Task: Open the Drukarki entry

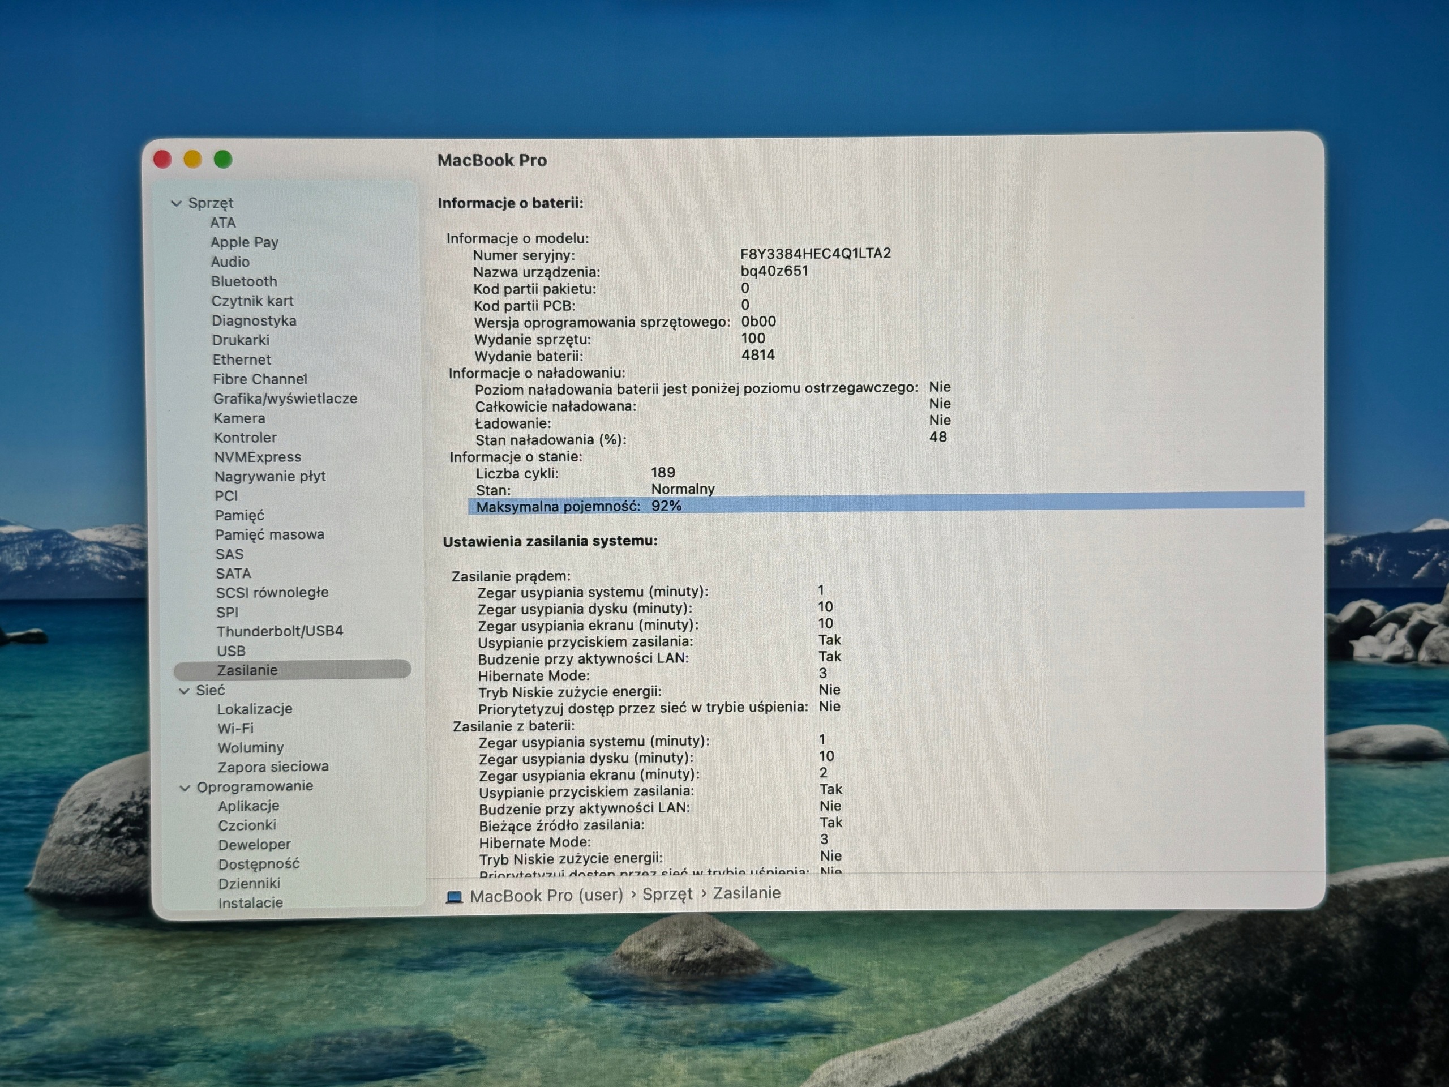Action: pos(241,340)
